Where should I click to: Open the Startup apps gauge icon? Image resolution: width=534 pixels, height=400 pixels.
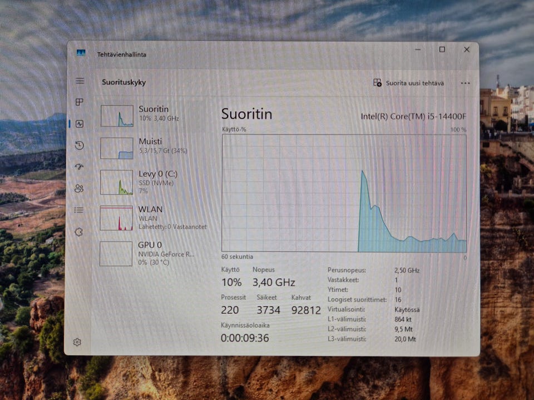(80, 167)
